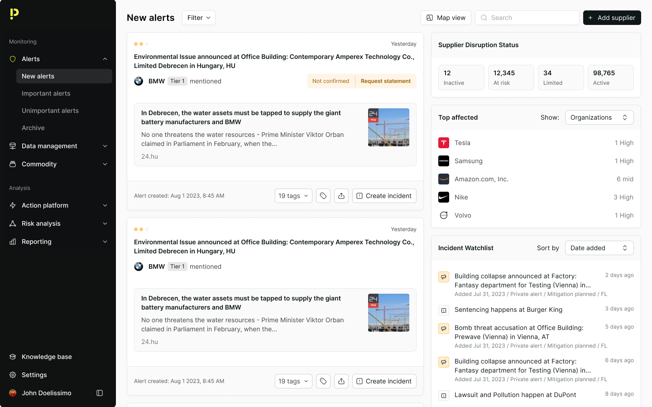
Task: Click the yellow app logo in sidebar
Action: click(14, 14)
